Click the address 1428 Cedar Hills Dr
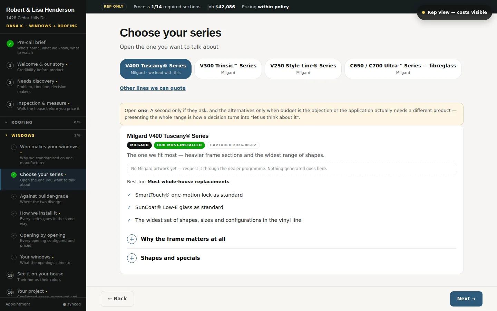 click(26, 18)
